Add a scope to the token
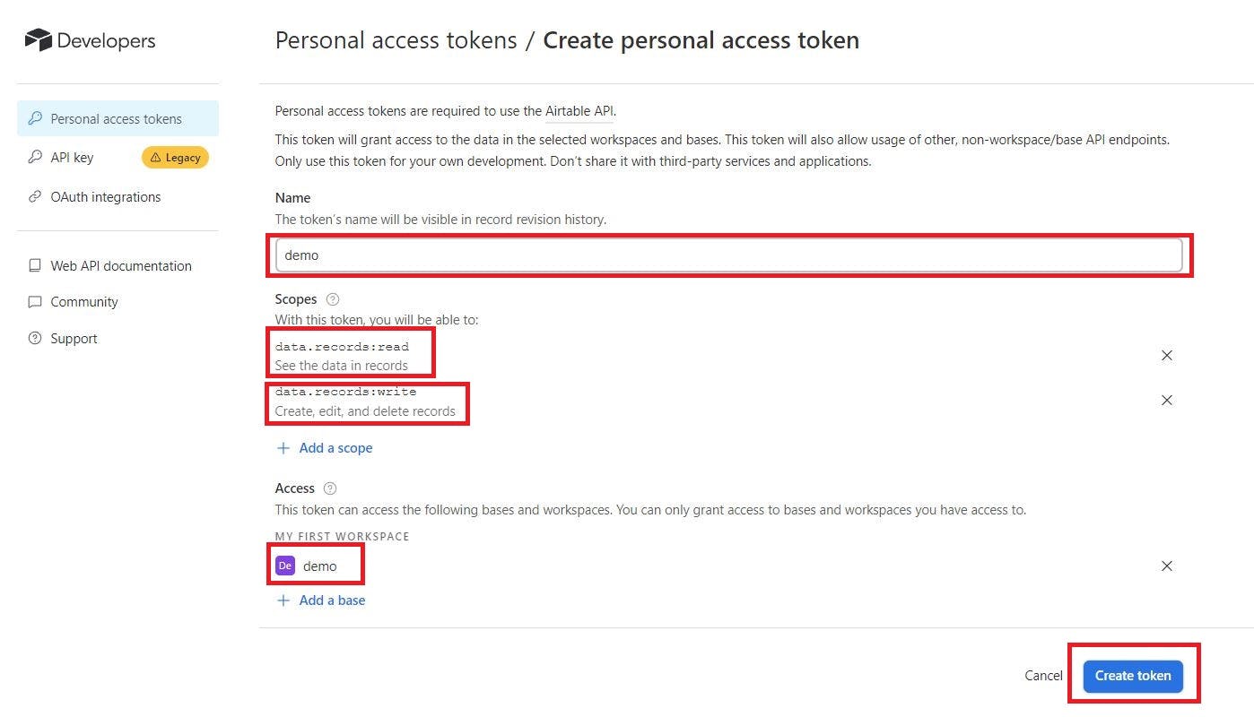 tap(325, 447)
